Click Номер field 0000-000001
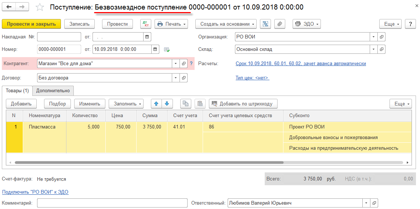420x209 pixels. [x=59, y=49]
